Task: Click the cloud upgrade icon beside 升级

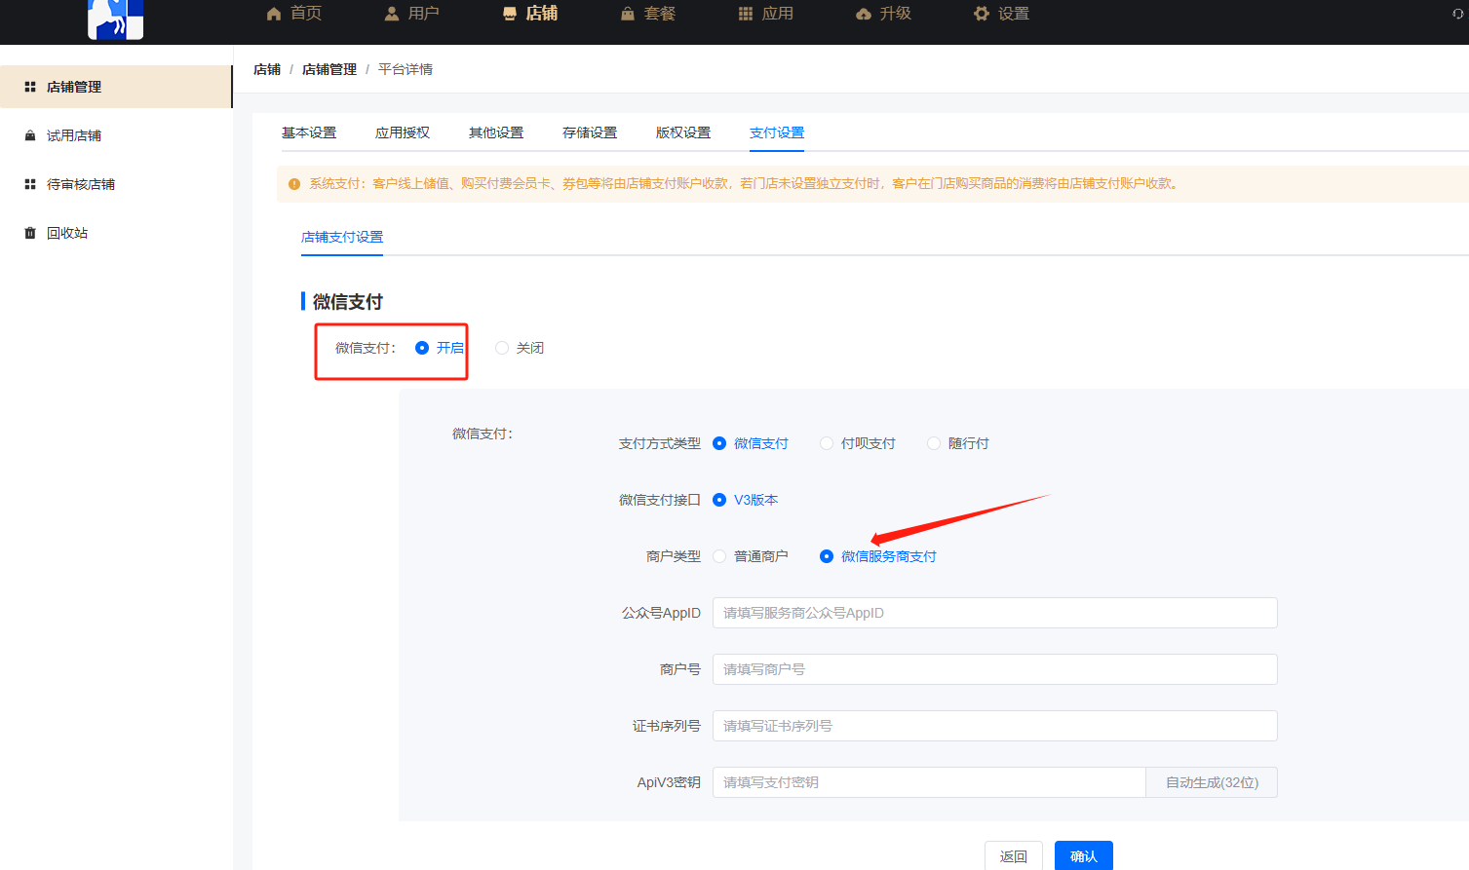Action: [864, 14]
